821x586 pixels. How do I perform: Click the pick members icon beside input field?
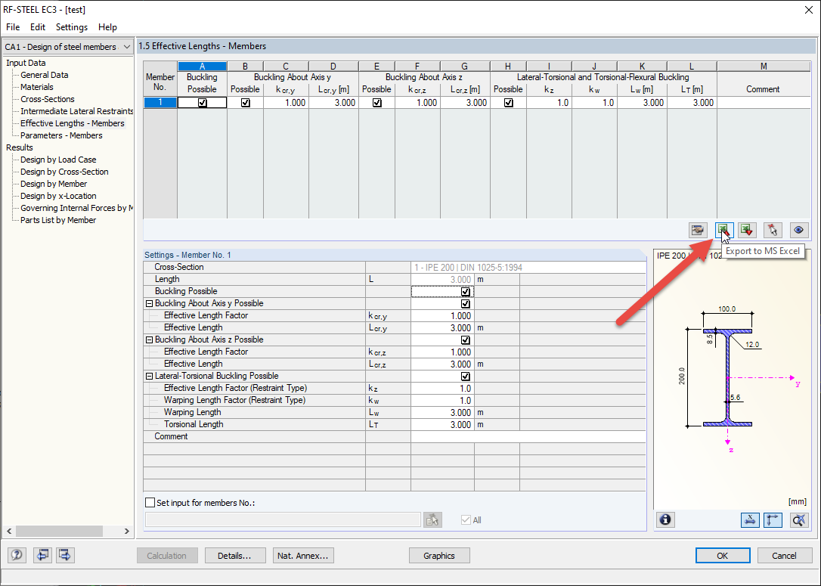(432, 519)
